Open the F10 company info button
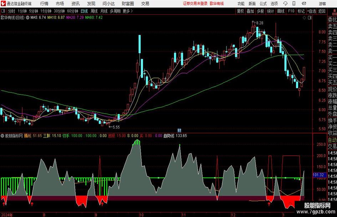Viewport: 337px width, 217px height. pyautogui.click(x=291, y=11)
